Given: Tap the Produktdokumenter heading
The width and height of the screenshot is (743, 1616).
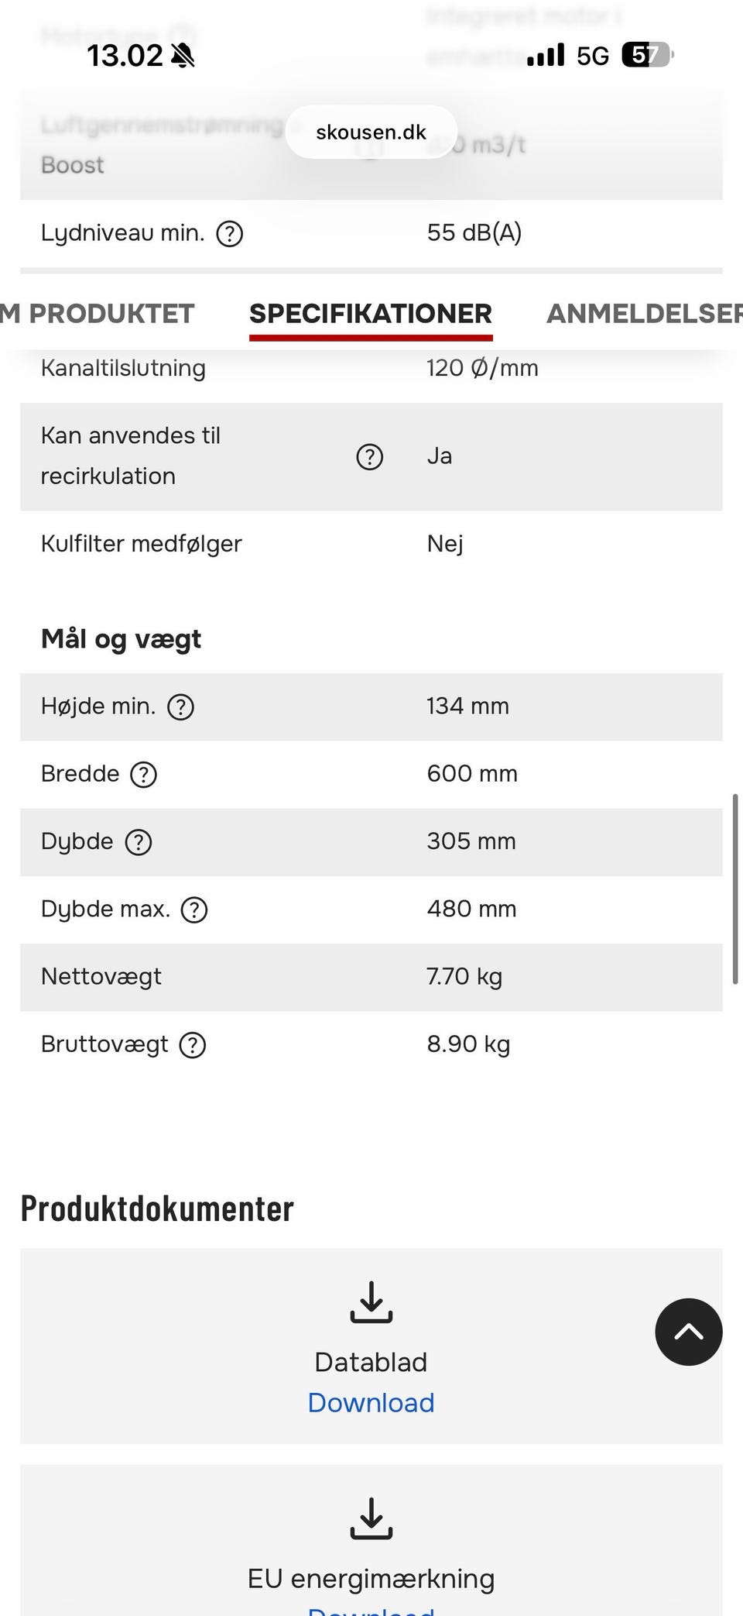Looking at the screenshot, I should coord(158,1209).
